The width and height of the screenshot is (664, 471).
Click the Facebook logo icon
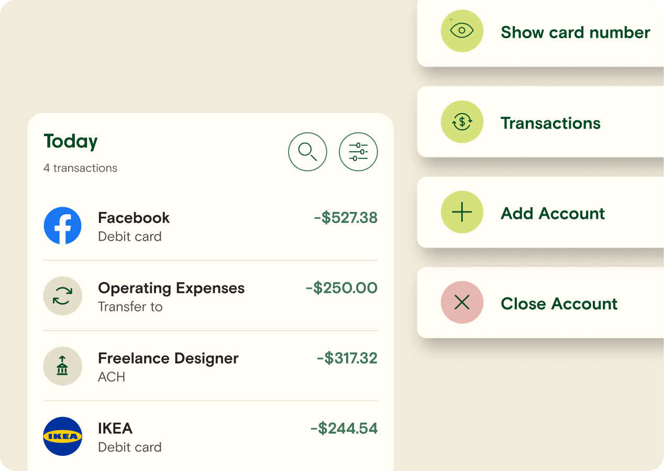pyautogui.click(x=62, y=226)
